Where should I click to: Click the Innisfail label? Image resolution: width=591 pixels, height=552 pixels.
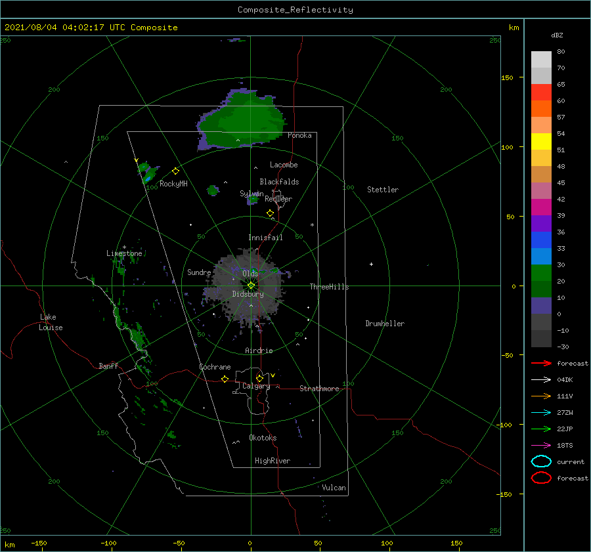[x=265, y=238]
